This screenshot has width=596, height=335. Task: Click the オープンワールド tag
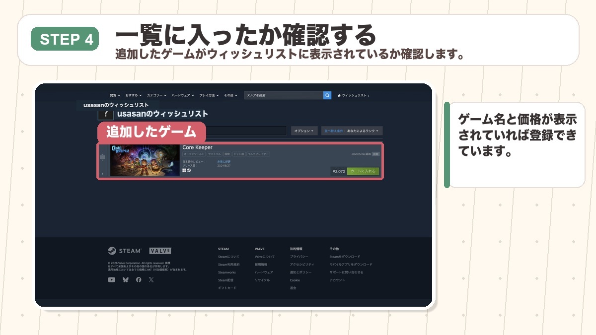tap(194, 154)
